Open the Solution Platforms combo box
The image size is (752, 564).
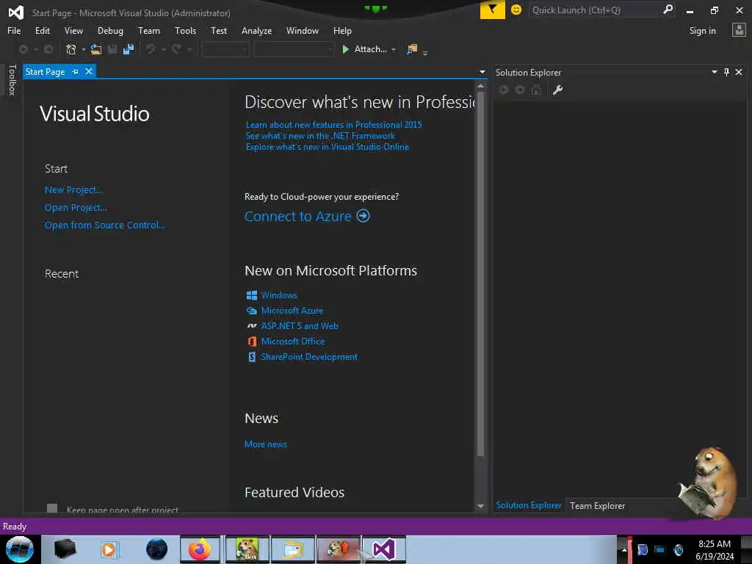294,49
